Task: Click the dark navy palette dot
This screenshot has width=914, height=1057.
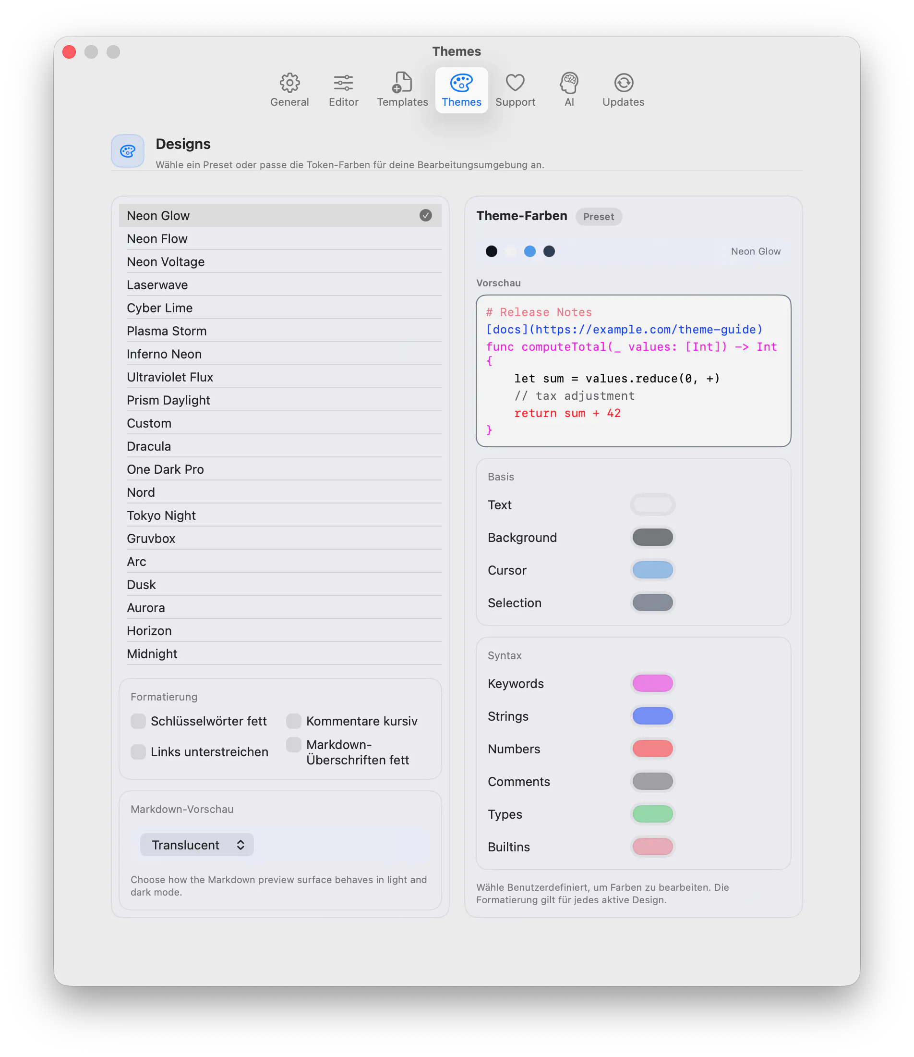Action: 549,251
